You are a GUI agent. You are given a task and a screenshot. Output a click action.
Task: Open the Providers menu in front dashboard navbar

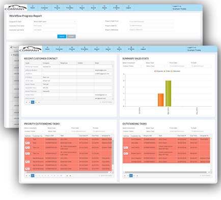click(x=85, y=49)
